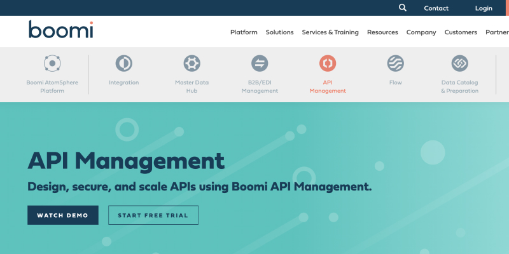This screenshot has width=509, height=254.
Task: Click the search magnifier icon
Action: pos(403,8)
